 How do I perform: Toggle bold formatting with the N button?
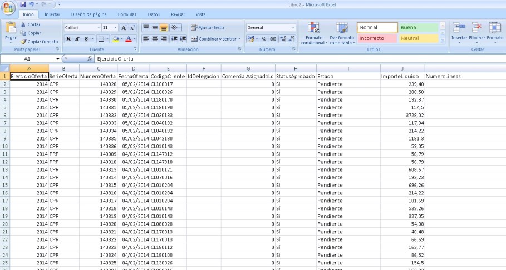click(x=68, y=39)
